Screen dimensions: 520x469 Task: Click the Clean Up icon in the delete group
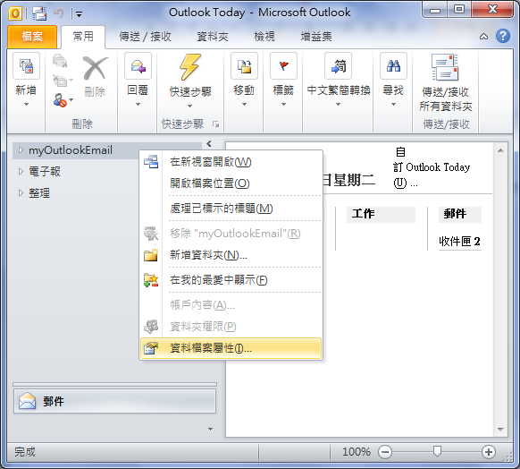pyautogui.click(x=61, y=81)
